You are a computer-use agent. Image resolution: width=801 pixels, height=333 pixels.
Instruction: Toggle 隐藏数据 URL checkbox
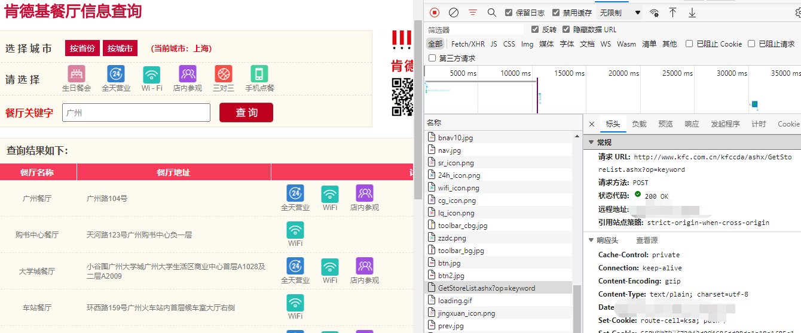point(566,29)
